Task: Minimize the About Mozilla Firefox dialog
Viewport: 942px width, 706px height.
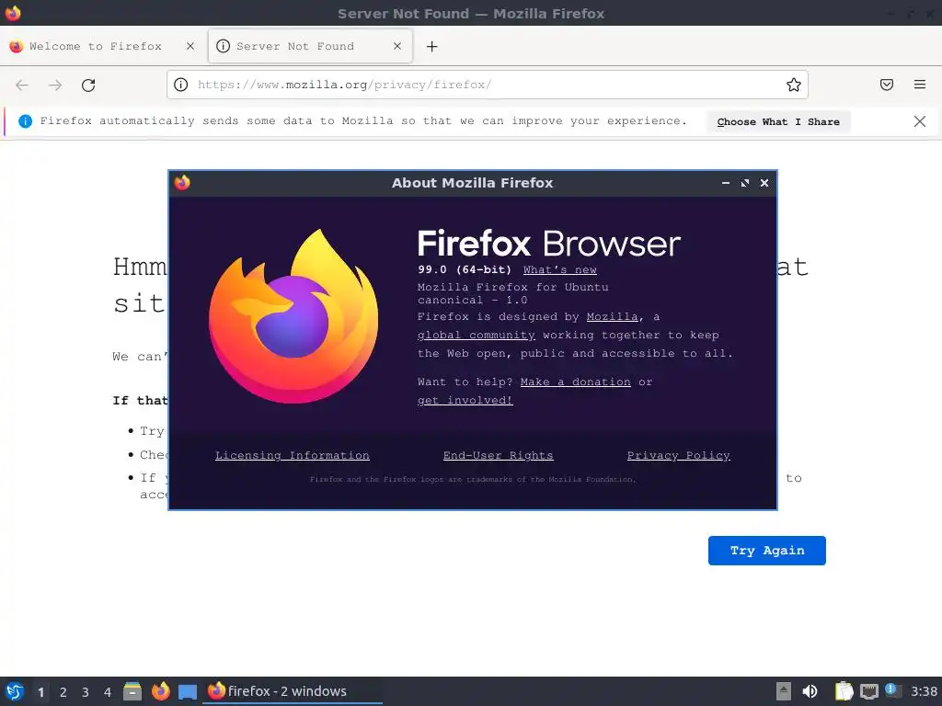Action: point(726,183)
